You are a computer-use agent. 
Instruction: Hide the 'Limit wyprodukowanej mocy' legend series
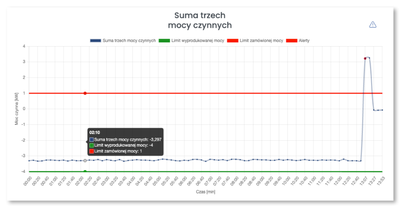pos(197,41)
